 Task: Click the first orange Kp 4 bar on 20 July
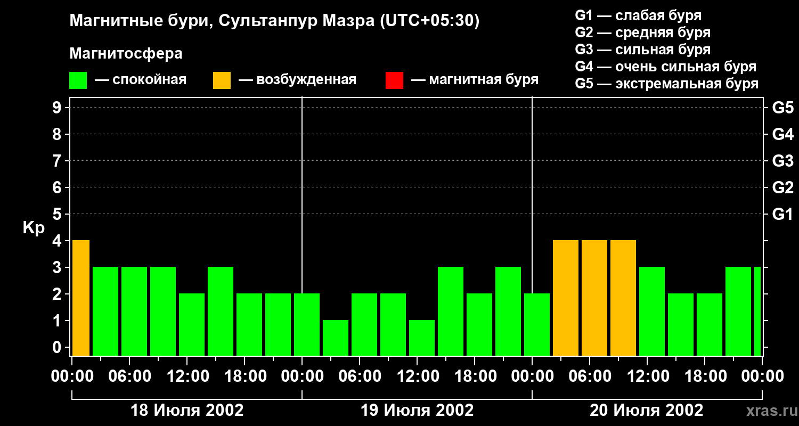[566, 298]
